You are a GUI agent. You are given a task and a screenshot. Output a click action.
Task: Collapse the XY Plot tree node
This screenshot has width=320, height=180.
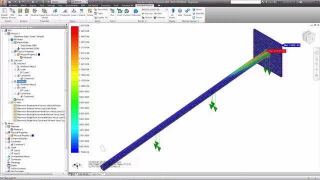9,102
